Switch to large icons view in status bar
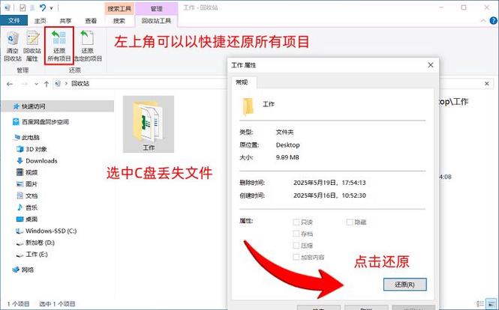The image size is (499, 310). click(491, 304)
